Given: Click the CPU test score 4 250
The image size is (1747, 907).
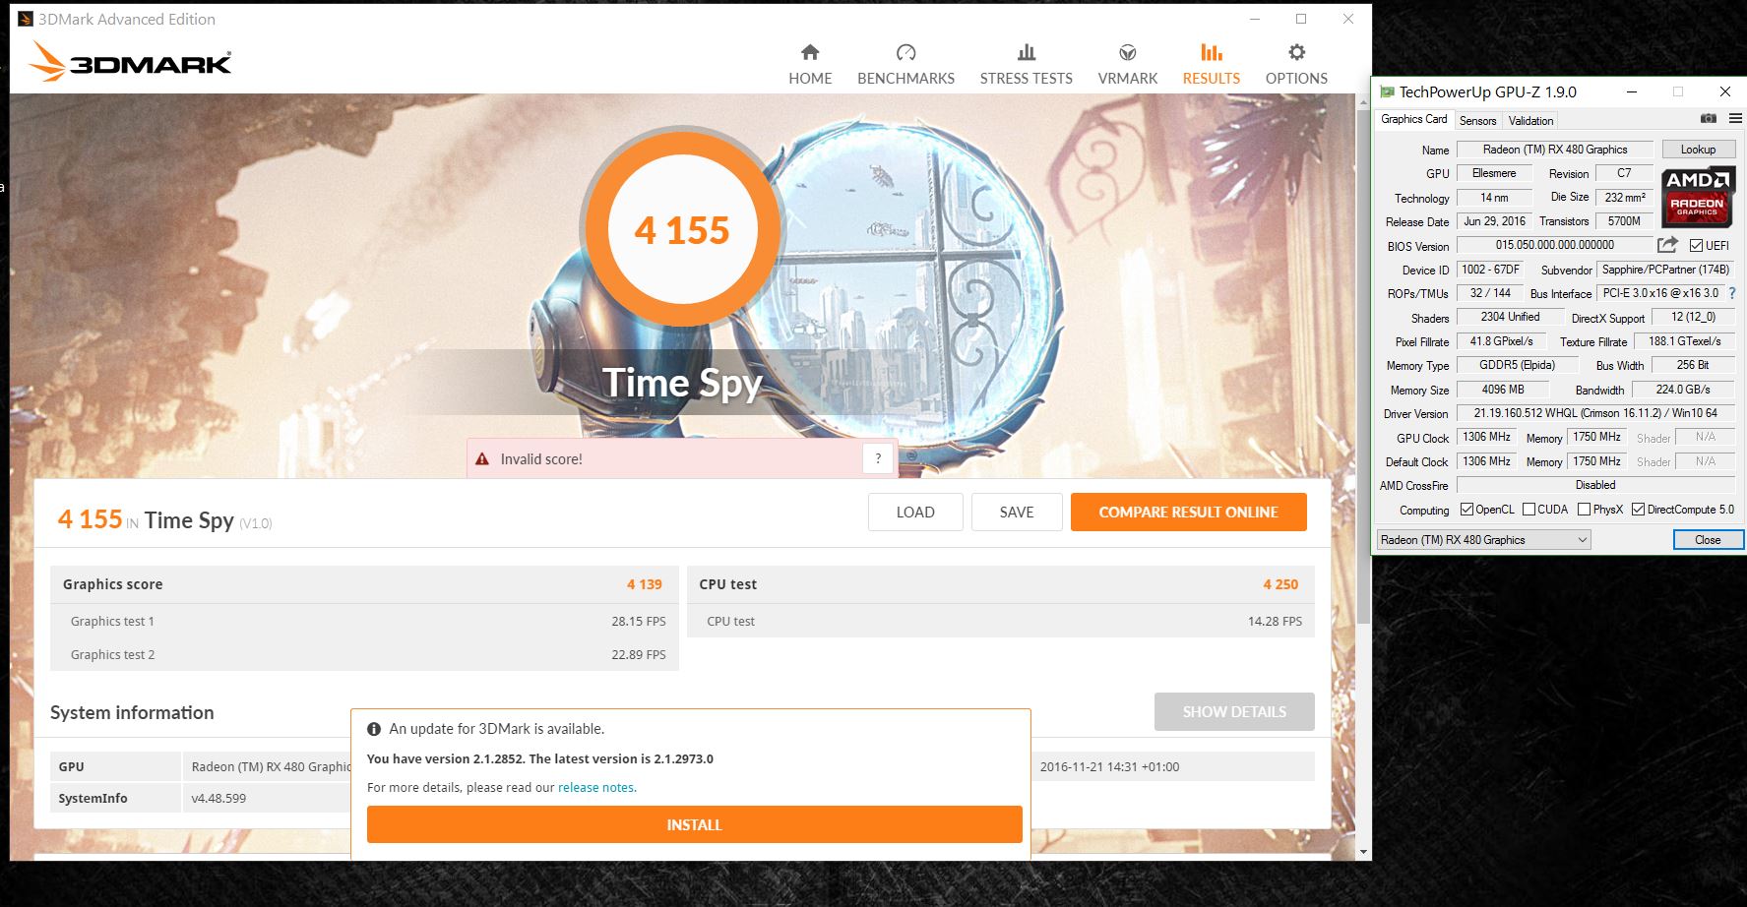Looking at the screenshot, I should [1280, 584].
